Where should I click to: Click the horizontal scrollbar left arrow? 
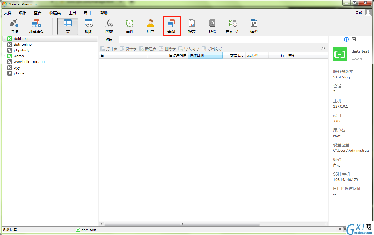(x=101, y=224)
